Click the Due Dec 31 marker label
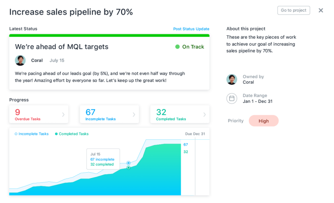This screenshot has height=203, width=334. click(x=195, y=134)
